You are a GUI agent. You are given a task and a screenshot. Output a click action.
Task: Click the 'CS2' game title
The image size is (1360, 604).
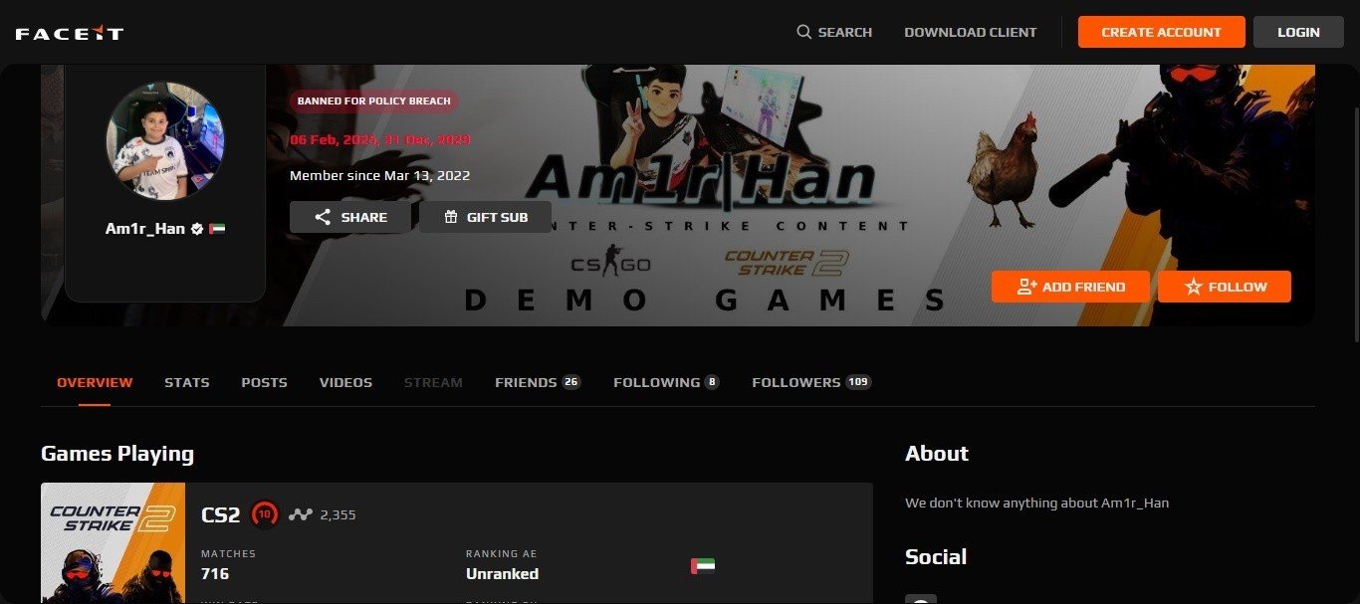(x=221, y=514)
